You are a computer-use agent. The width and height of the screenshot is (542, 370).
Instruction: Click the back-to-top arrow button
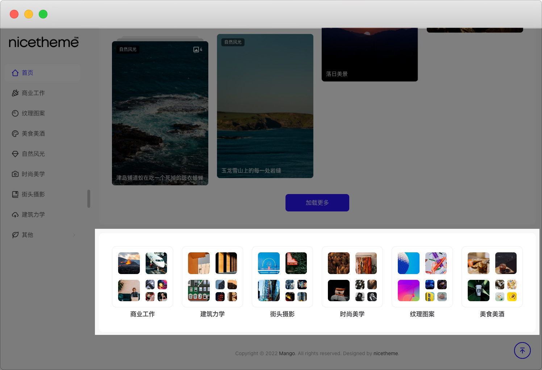click(x=522, y=350)
